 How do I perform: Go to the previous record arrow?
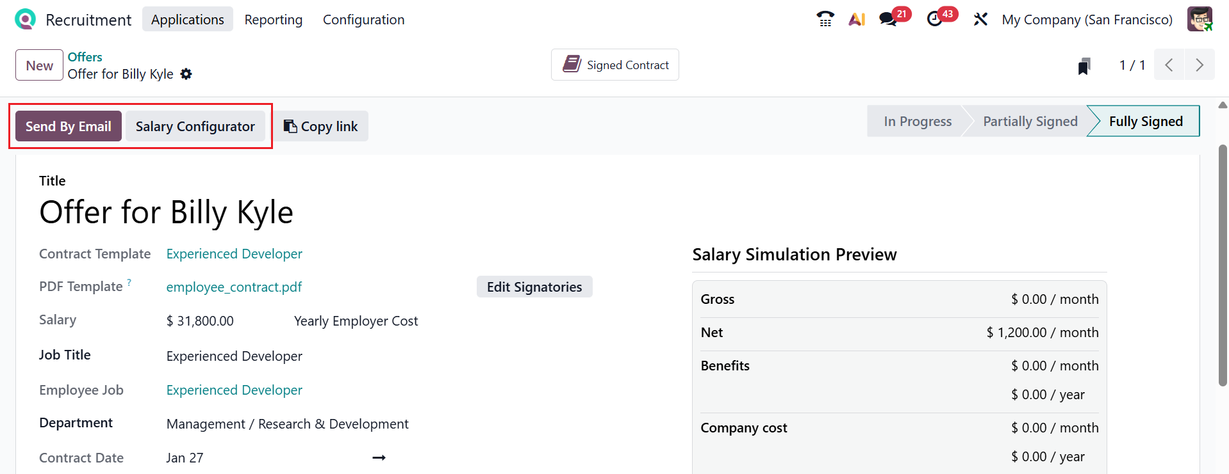point(1169,65)
